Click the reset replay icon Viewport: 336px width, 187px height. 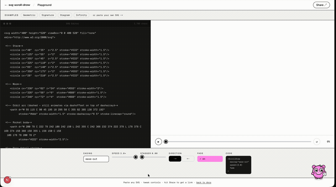tap(317, 142)
